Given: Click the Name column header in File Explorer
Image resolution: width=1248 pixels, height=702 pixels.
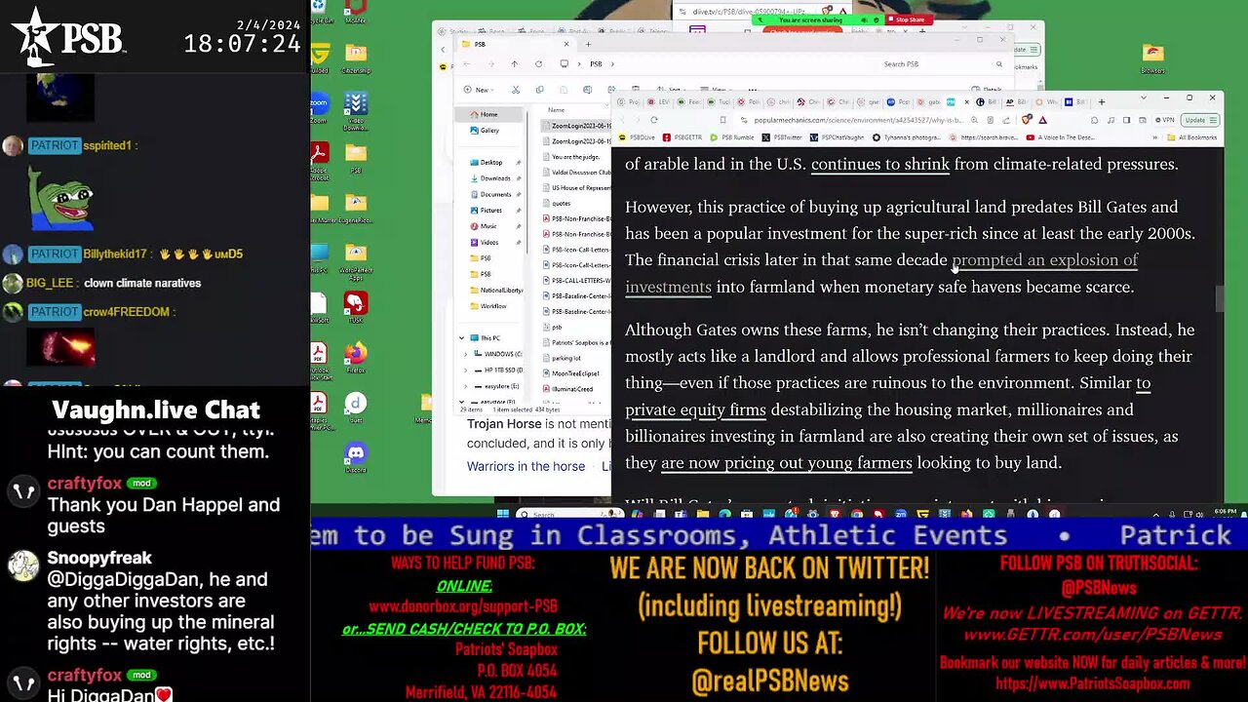Looking at the screenshot, I should 557,110.
